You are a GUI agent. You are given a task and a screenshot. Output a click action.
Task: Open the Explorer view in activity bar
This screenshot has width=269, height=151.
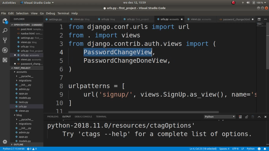point(5,21)
